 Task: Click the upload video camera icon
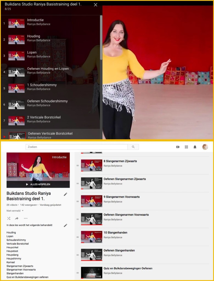pyautogui.click(x=178, y=147)
